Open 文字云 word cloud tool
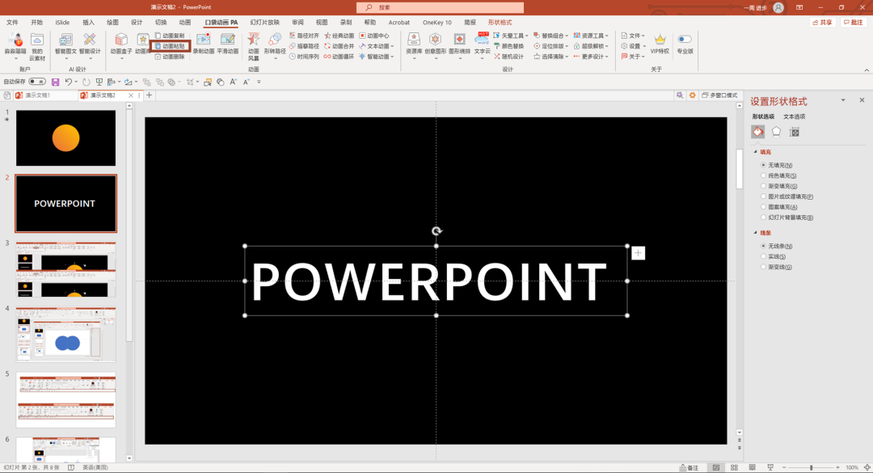 pyautogui.click(x=482, y=44)
